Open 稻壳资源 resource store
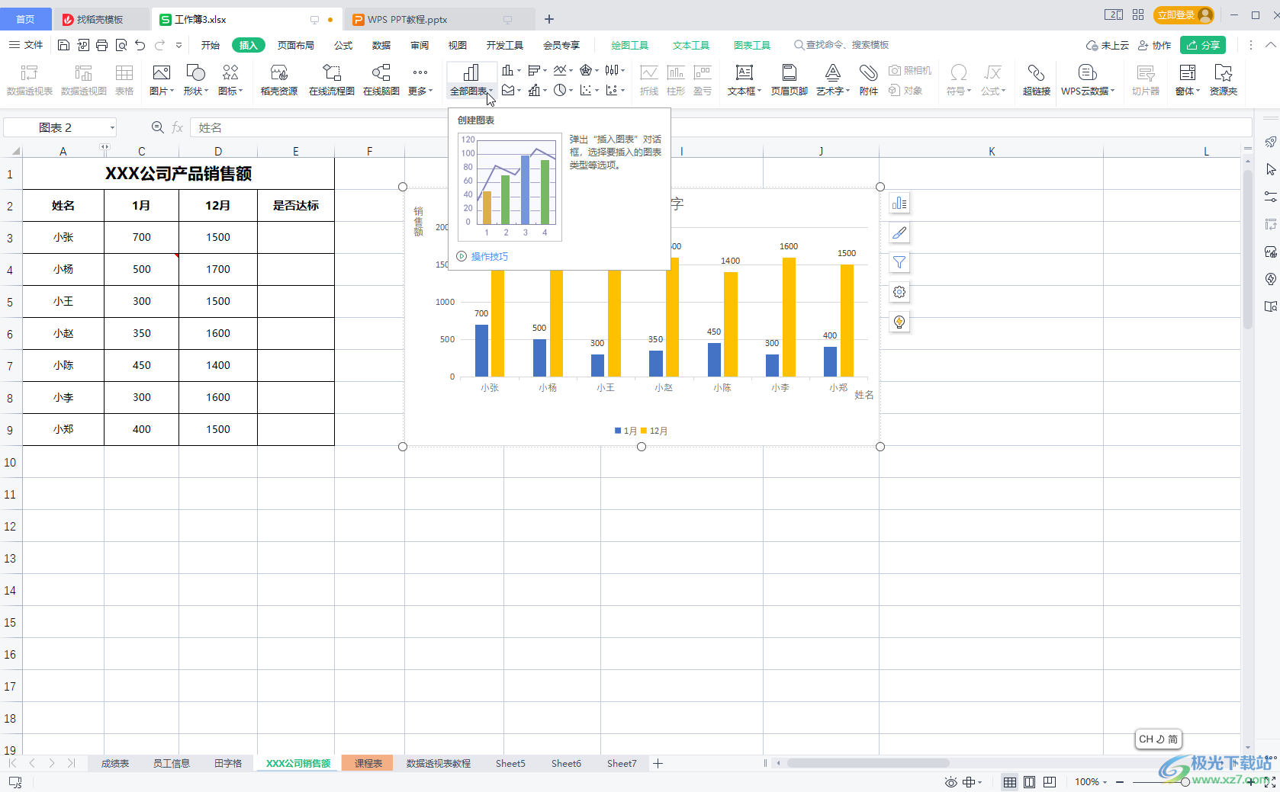 point(279,79)
